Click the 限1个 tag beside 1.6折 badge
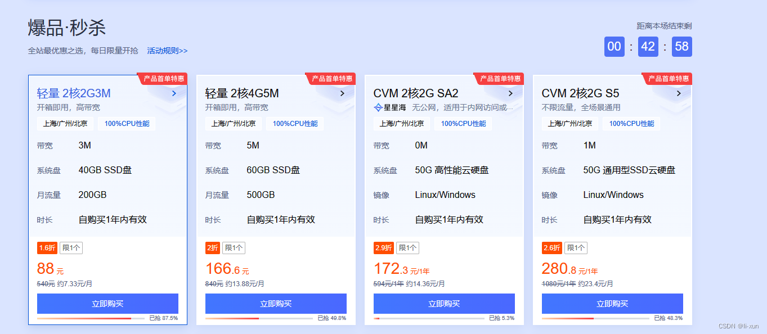 point(71,247)
